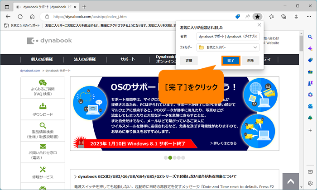
Task: Click the 完了 button
Action: (x=231, y=60)
